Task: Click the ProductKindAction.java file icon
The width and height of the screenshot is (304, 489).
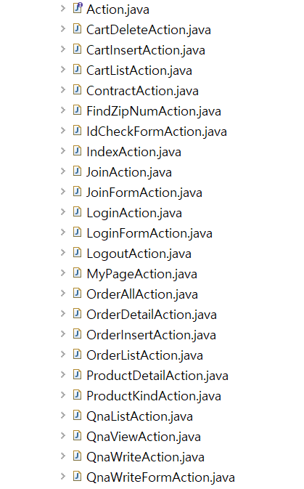Action: click(x=77, y=395)
